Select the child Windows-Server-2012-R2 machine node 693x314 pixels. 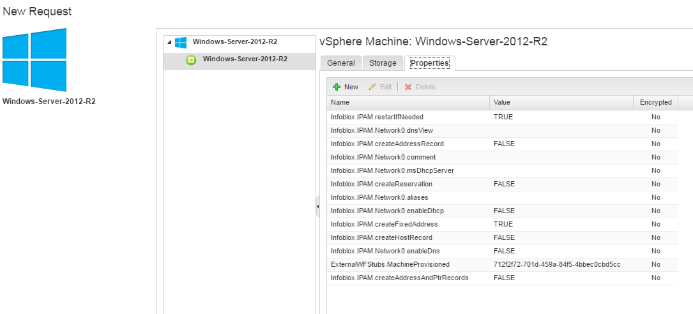(245, 59)
